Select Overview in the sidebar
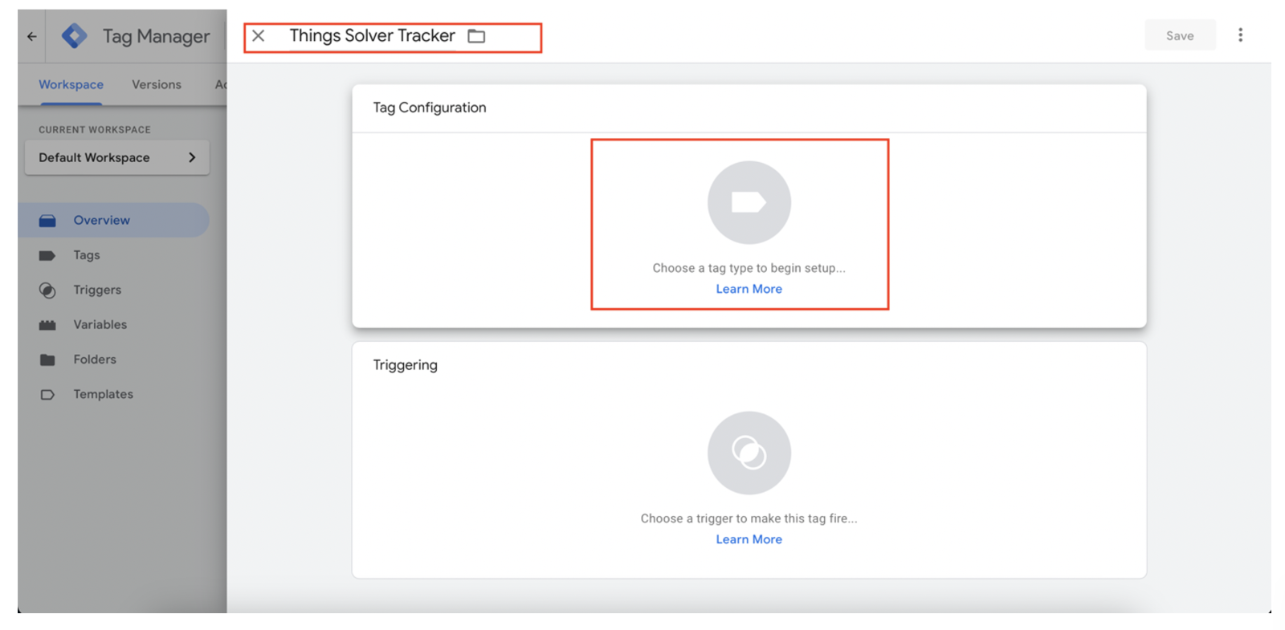Viewport: 1285px width, 630px height. pos(114,220)
